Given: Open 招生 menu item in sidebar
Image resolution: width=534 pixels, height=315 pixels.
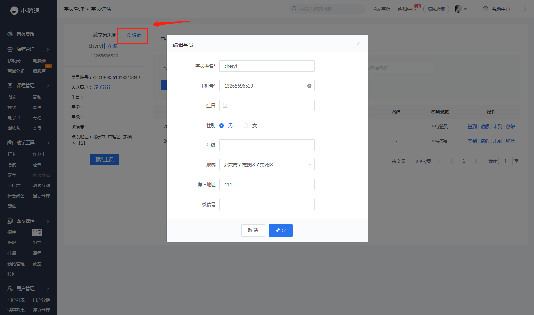Looking at the screenshot, I should (x=12, y=232).
